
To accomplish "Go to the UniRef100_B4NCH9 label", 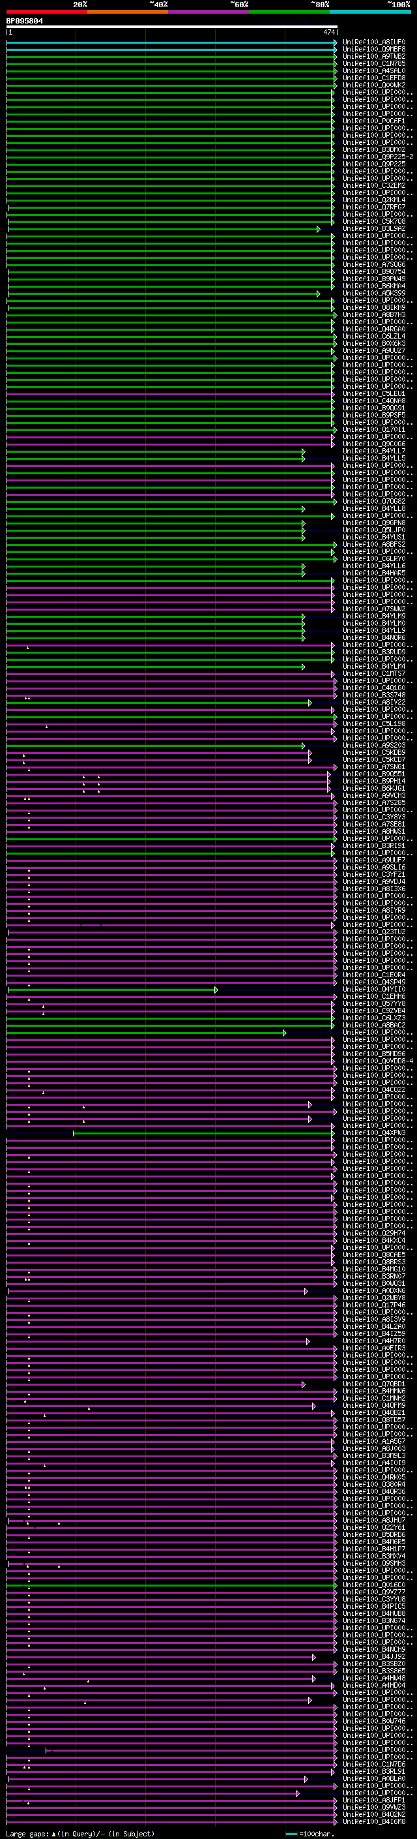I will 373,1650.
